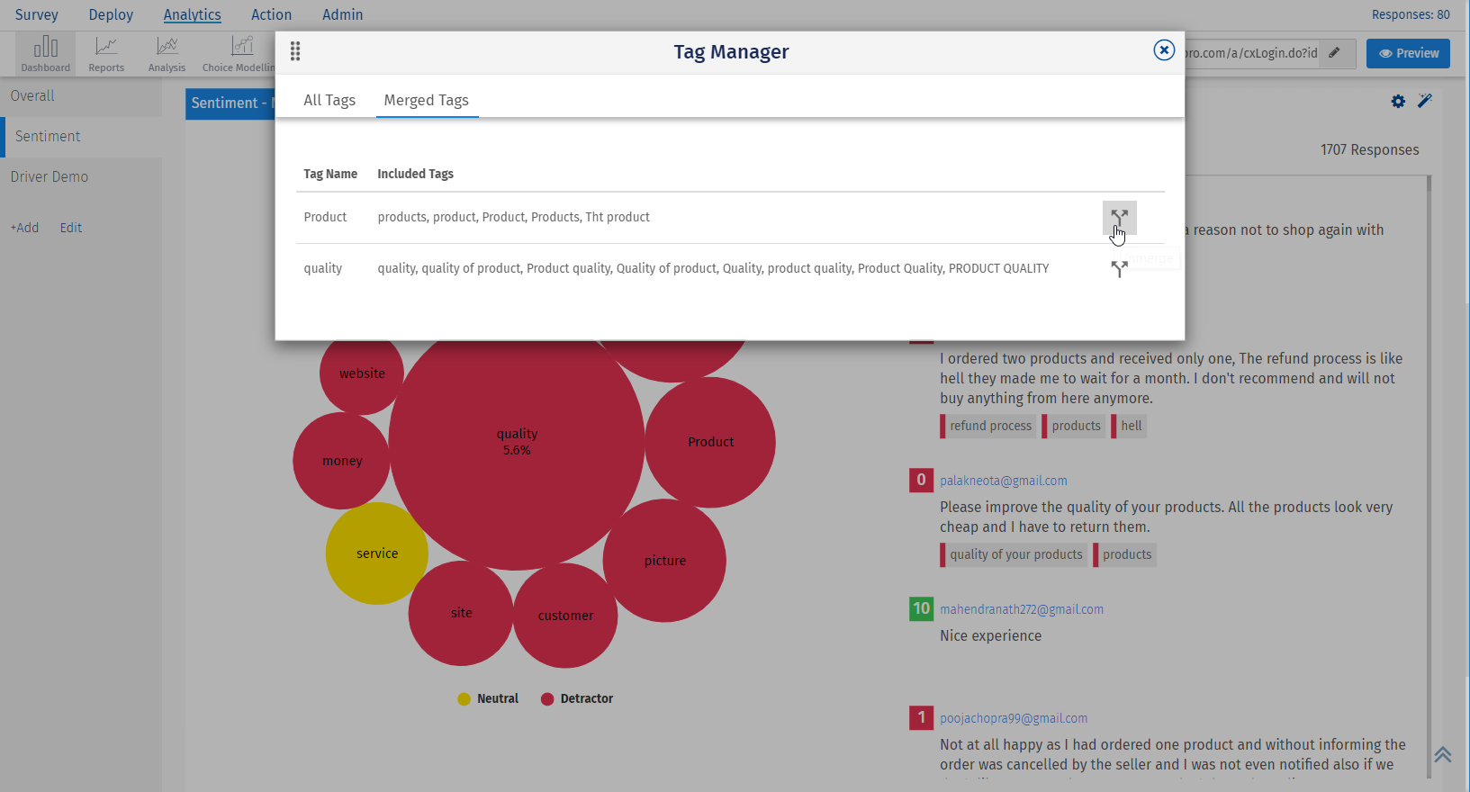The height and width of the screenshot is (792, 1470).
Task: Open the Admin menu
Action: (x=343, y=14)
